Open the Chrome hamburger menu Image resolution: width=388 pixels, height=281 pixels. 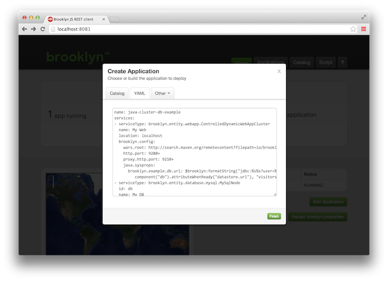pos(363,29)
